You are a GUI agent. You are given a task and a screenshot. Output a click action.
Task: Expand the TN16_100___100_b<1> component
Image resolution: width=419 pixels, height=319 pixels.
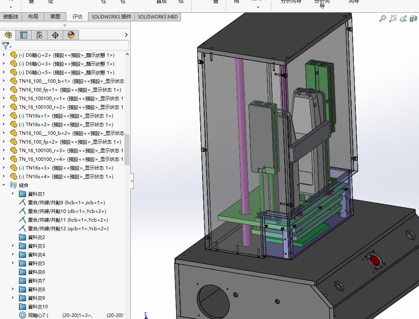pos(4,81)
